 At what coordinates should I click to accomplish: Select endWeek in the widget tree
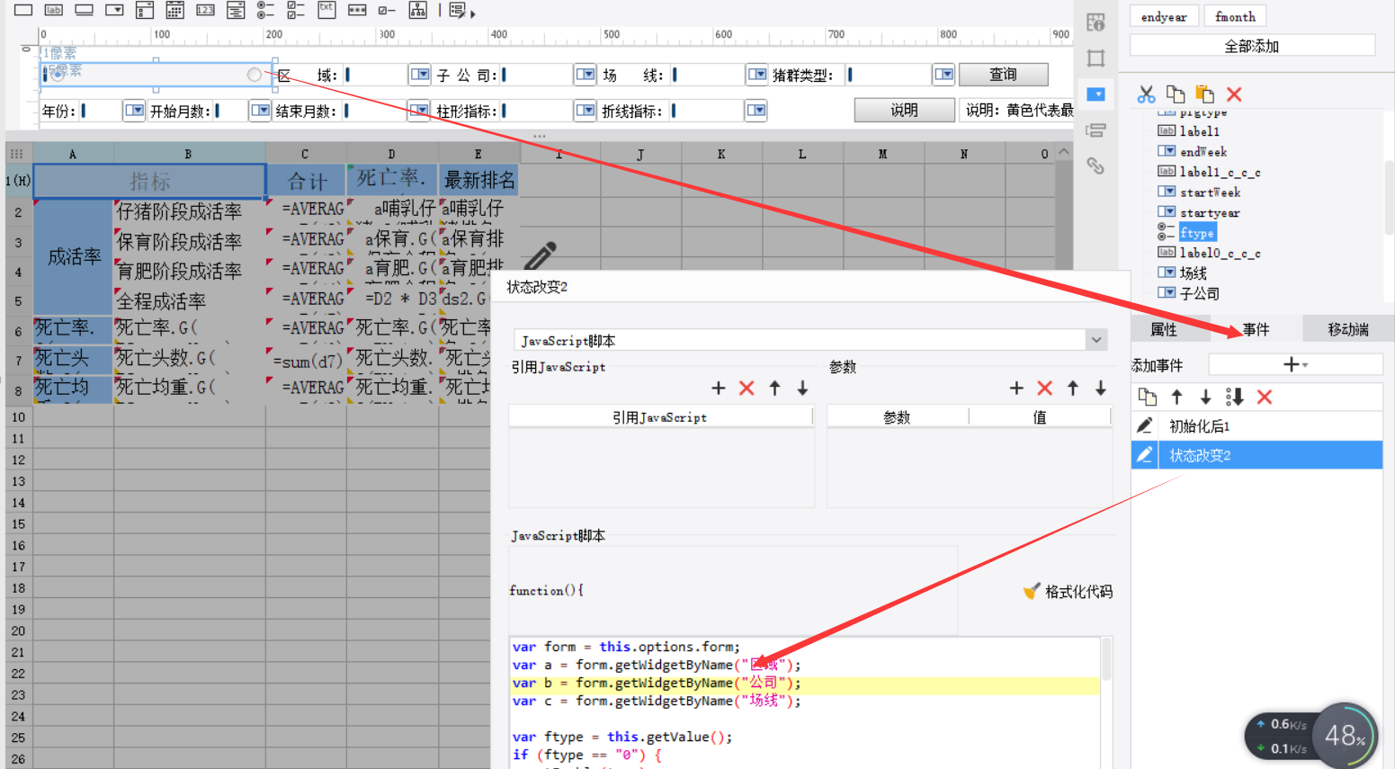1203,152
